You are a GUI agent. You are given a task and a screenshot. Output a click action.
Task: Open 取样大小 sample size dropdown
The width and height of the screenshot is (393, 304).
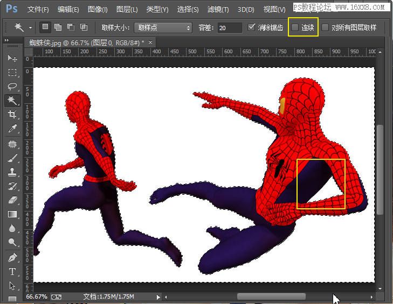coord(163,27)
